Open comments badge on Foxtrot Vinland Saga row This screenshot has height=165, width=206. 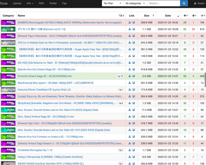pyautogui.click(x=120, y=76)
